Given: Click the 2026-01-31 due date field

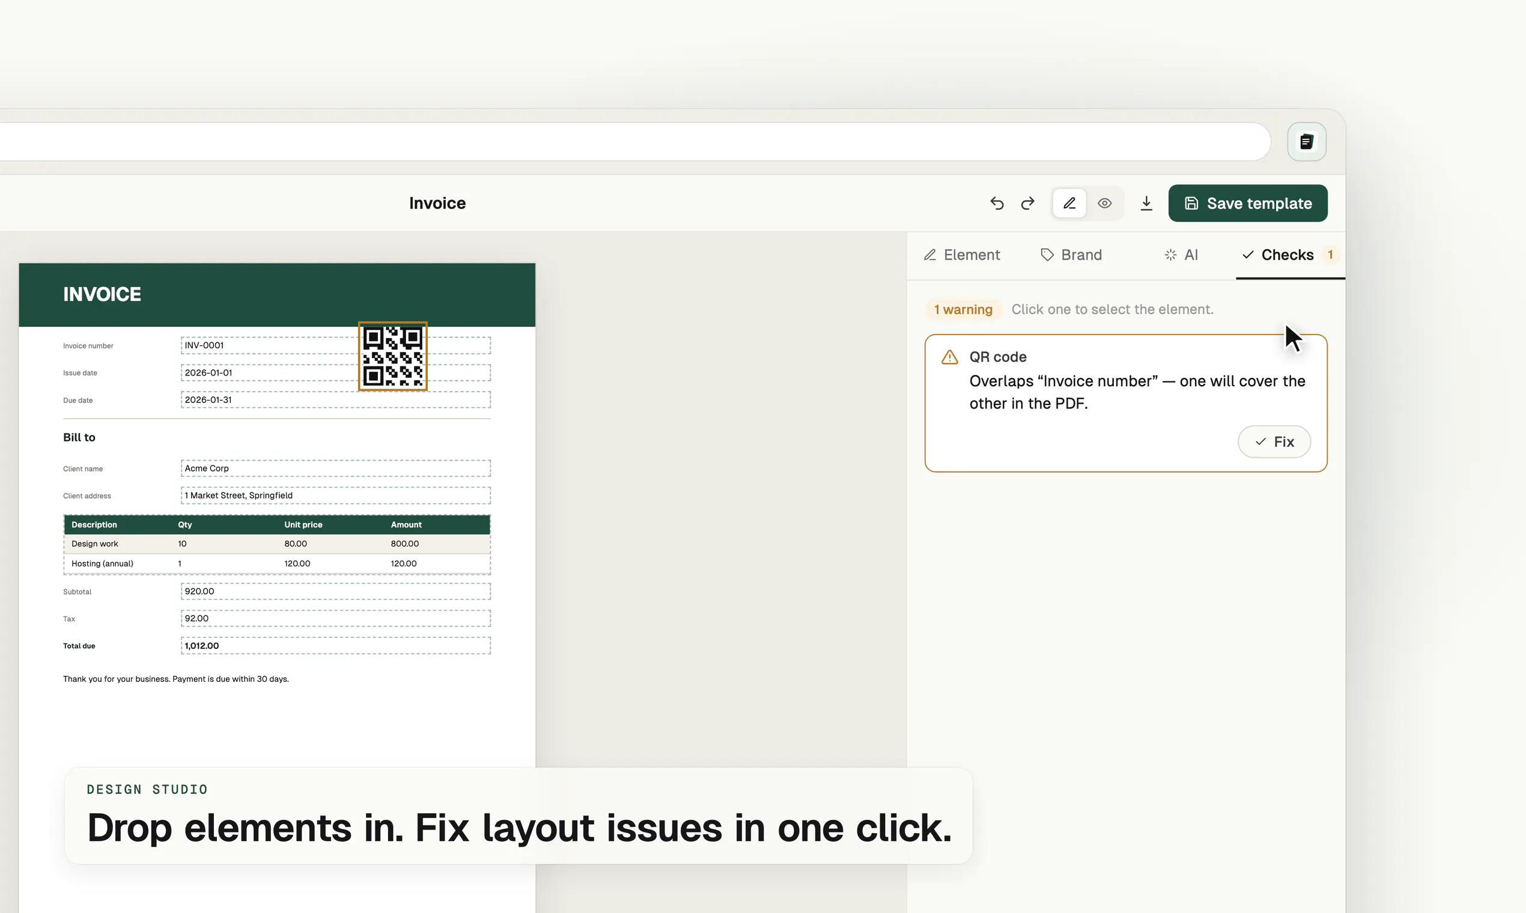Looking at the screenshot, I should coord(335,400).
